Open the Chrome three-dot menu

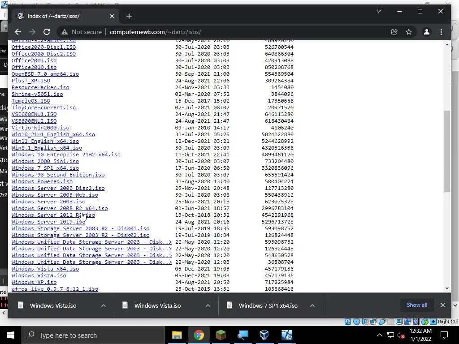click(x=441, y=32)
